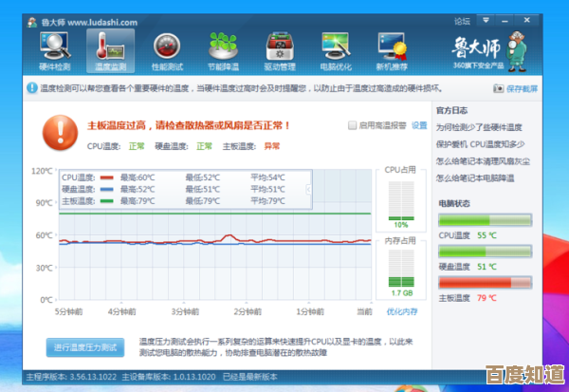Start the 进行温度压力测试 stress test
The height and width of the screenshot is (392, 569).
point(84,347)
